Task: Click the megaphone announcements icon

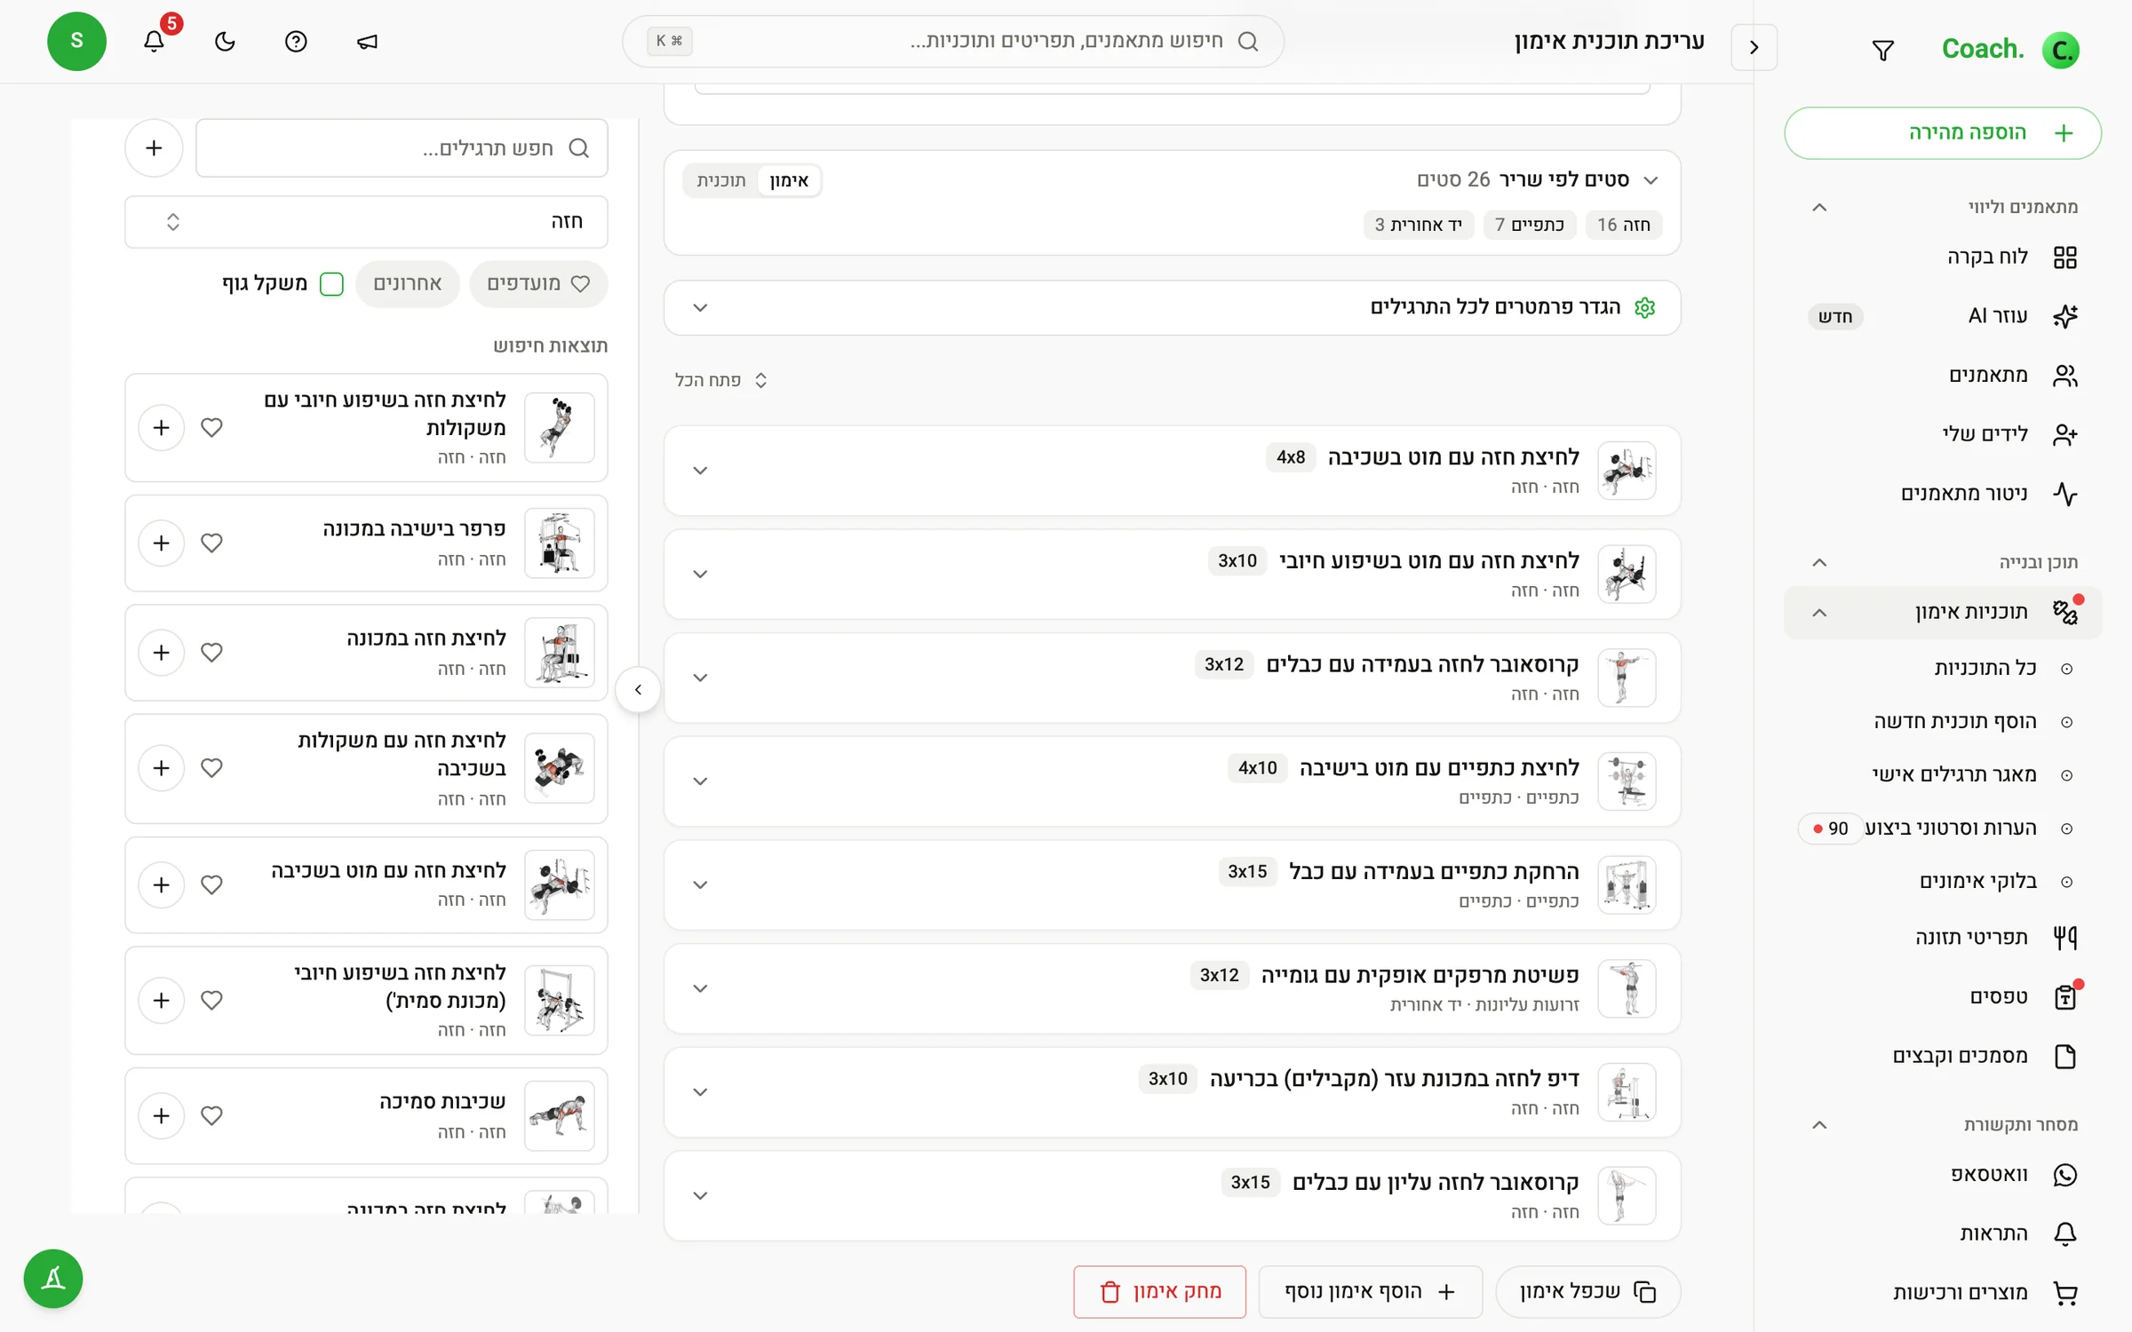Action: coord(367,42)
